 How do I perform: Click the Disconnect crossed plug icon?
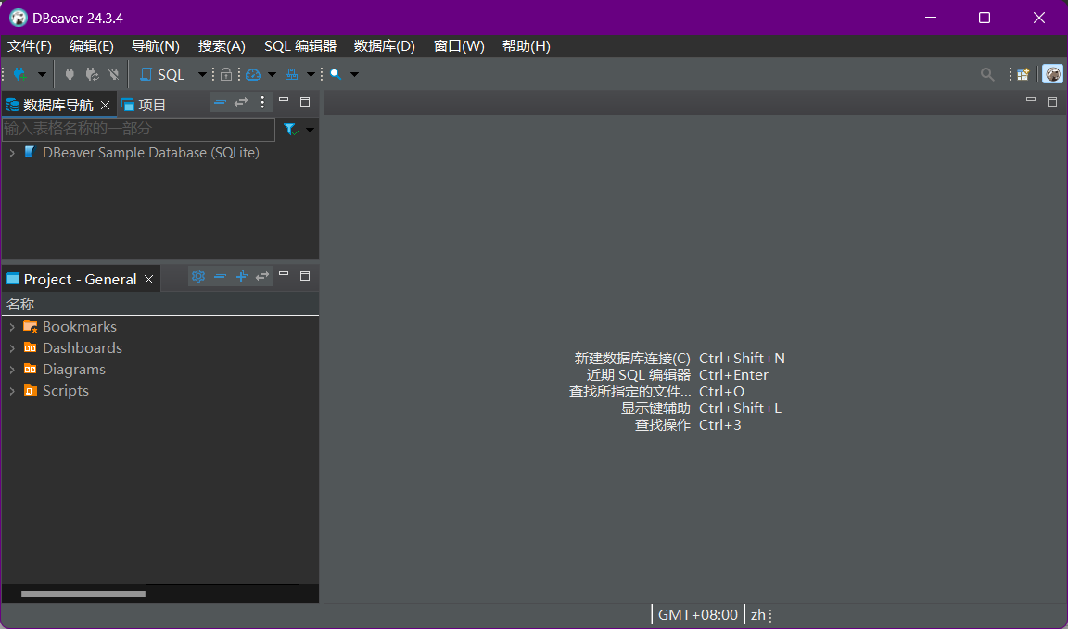(x=114, y=74)
